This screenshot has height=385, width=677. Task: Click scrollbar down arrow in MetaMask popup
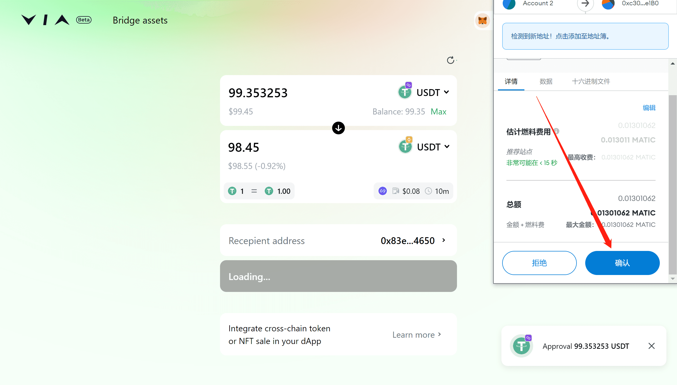673,279
